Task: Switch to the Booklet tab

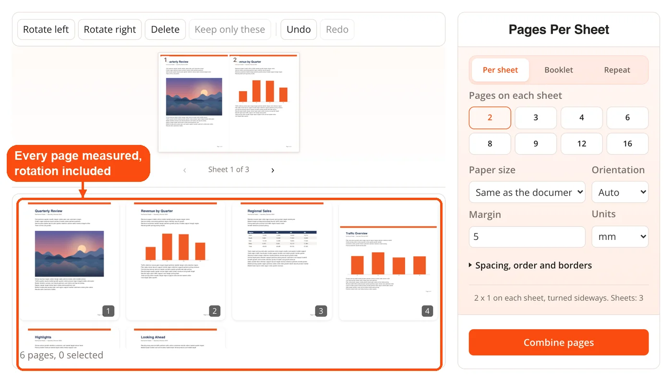Action: (x=559, y=70)
